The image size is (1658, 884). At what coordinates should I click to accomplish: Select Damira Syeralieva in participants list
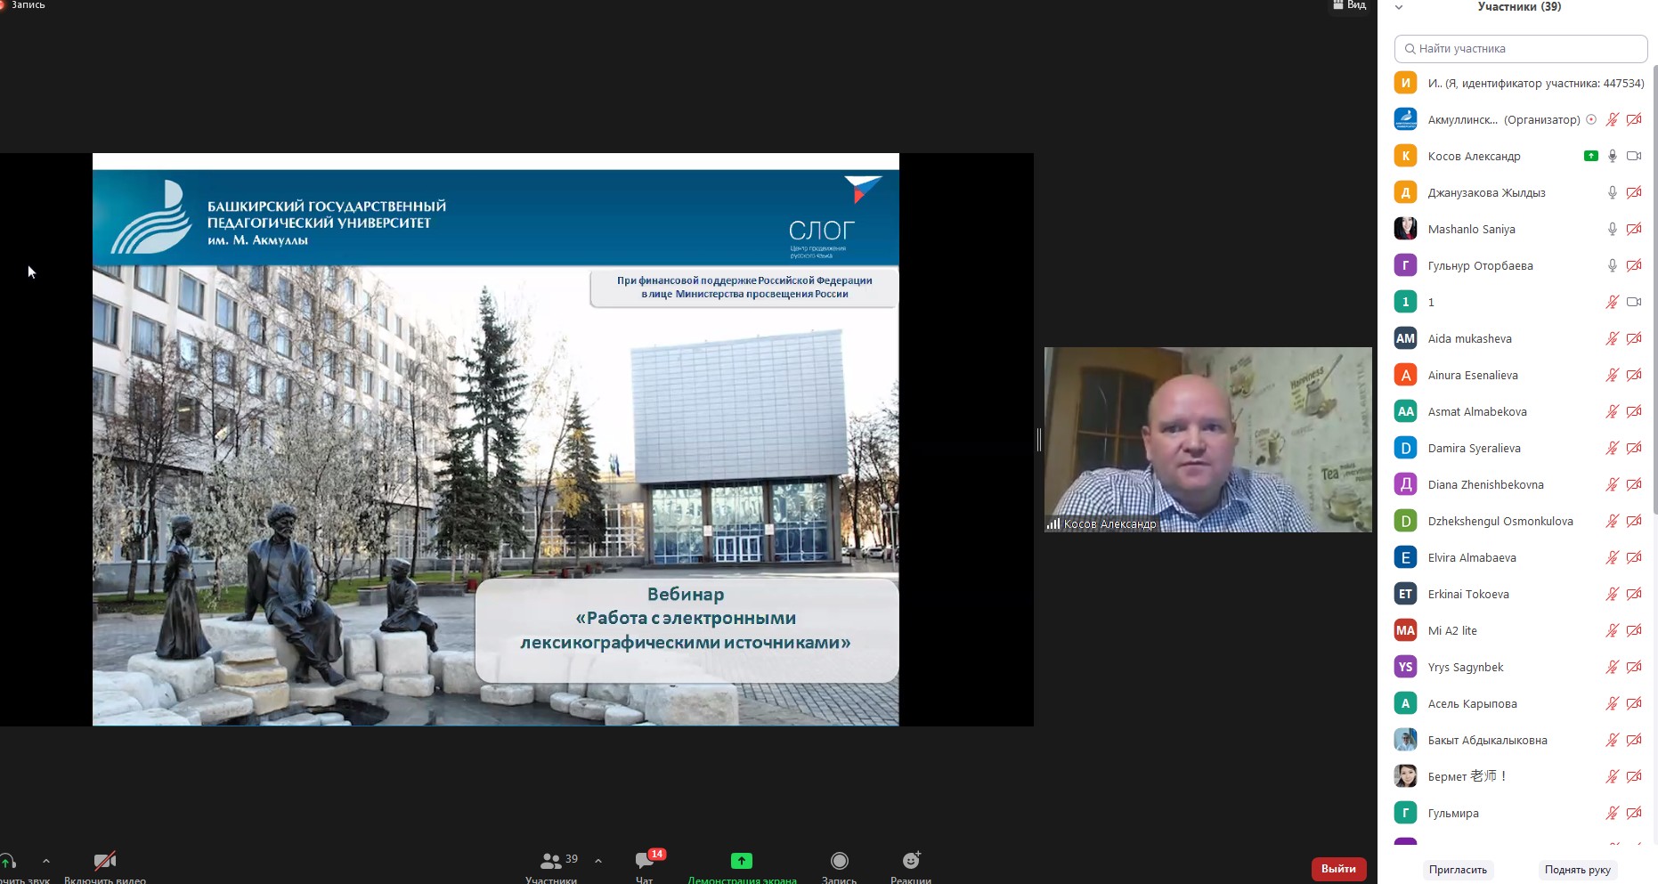coord(1474,448)
